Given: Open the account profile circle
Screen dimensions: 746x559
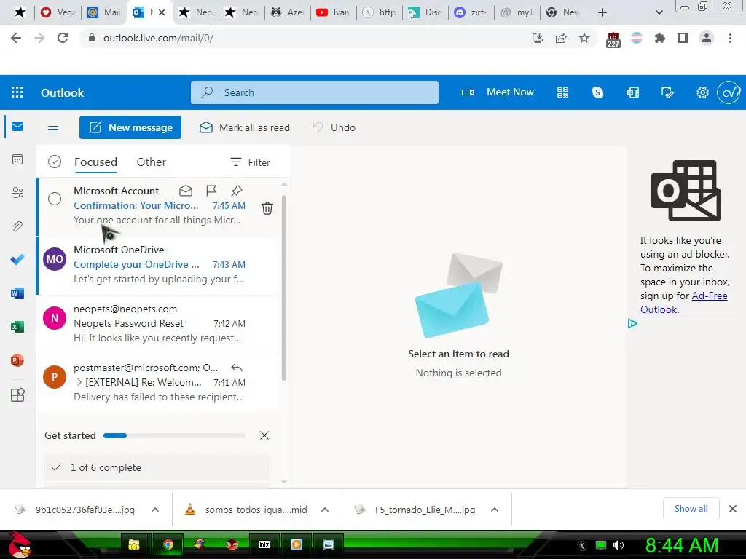Looking at the screenshot, I should point(729,92).
